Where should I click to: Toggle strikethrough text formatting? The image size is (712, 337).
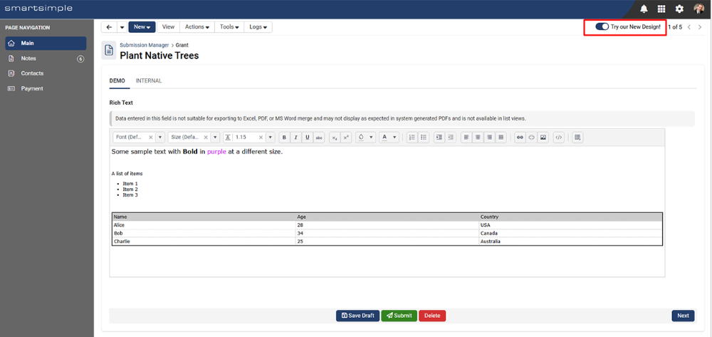click(319, 138)
